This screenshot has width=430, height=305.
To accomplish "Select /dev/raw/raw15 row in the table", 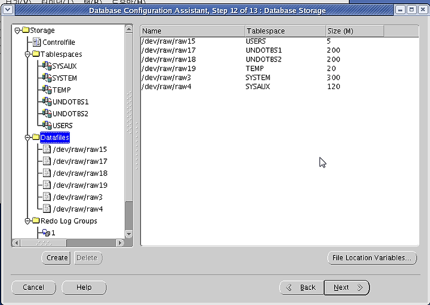I will [x=279, y=41].
